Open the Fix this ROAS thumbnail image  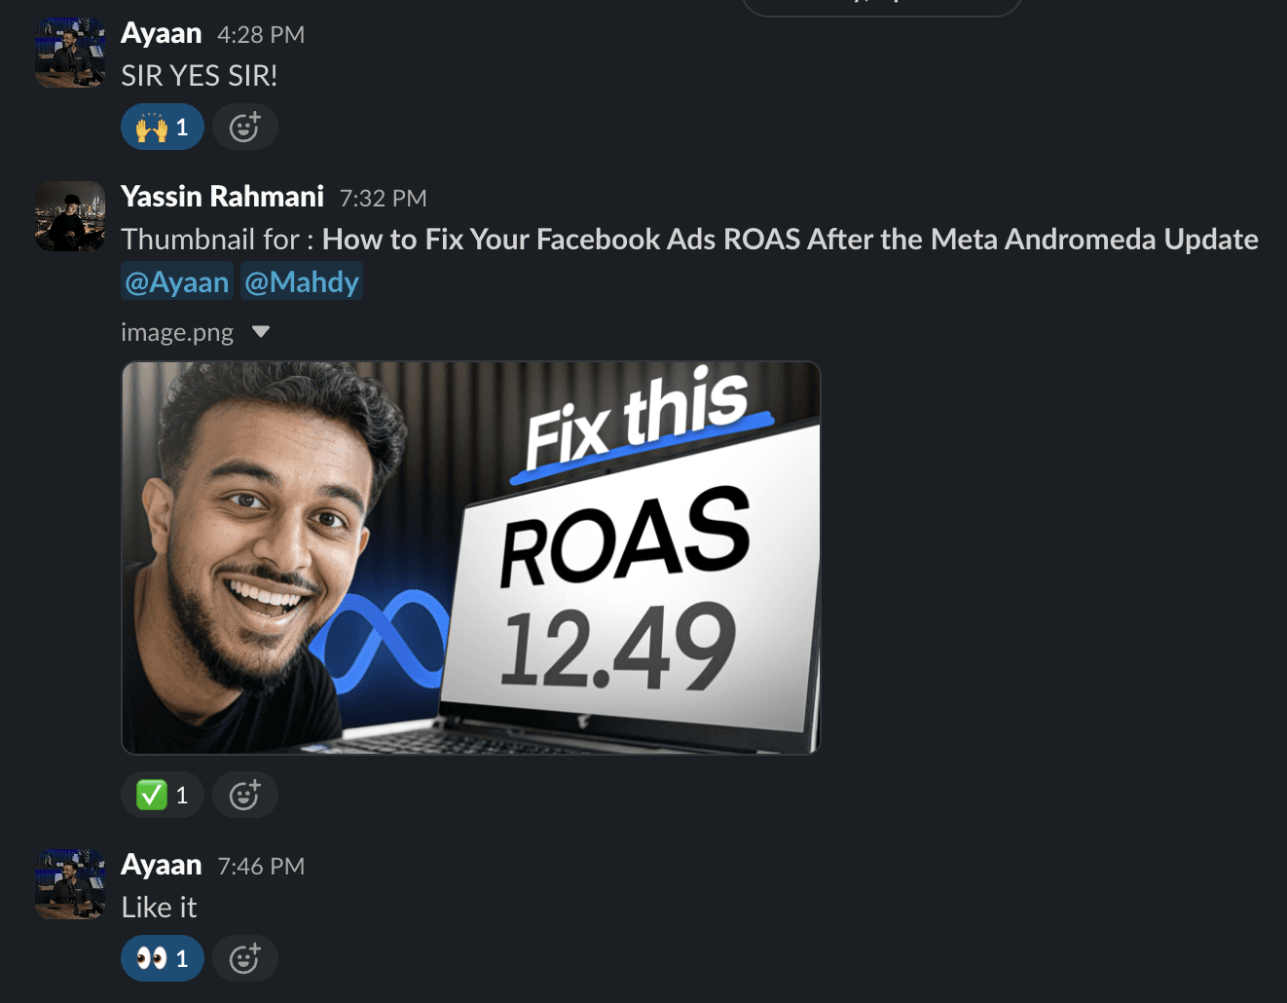coord(471,558)
